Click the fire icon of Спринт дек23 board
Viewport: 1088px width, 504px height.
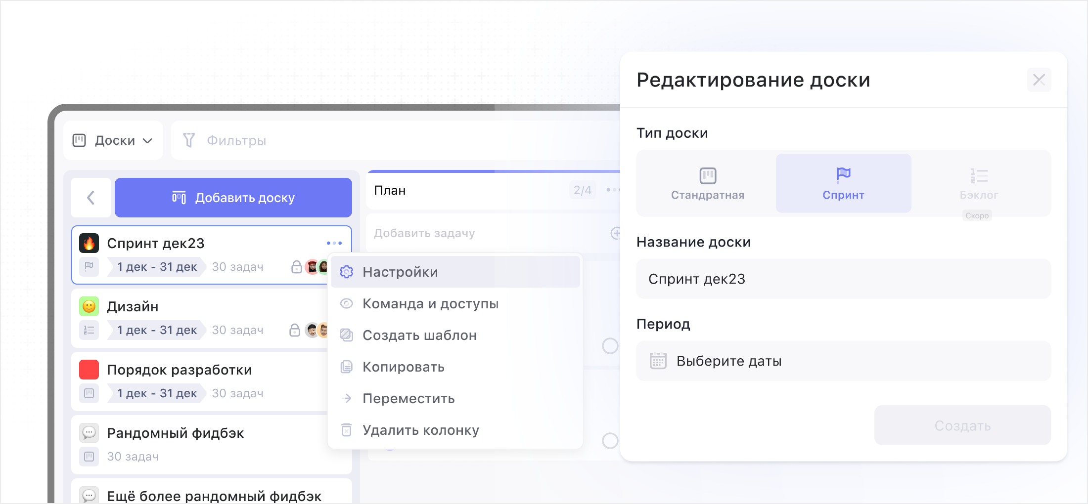(89, 243)
